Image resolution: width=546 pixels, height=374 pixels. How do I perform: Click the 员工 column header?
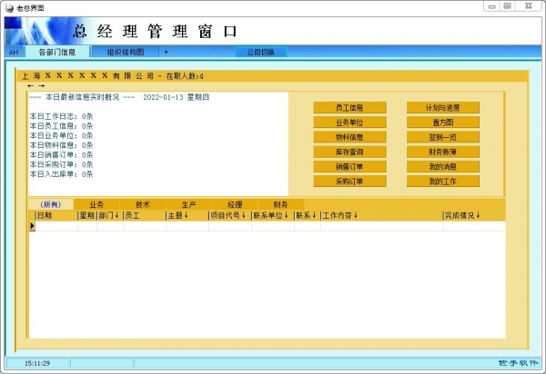tap(145, 216)
